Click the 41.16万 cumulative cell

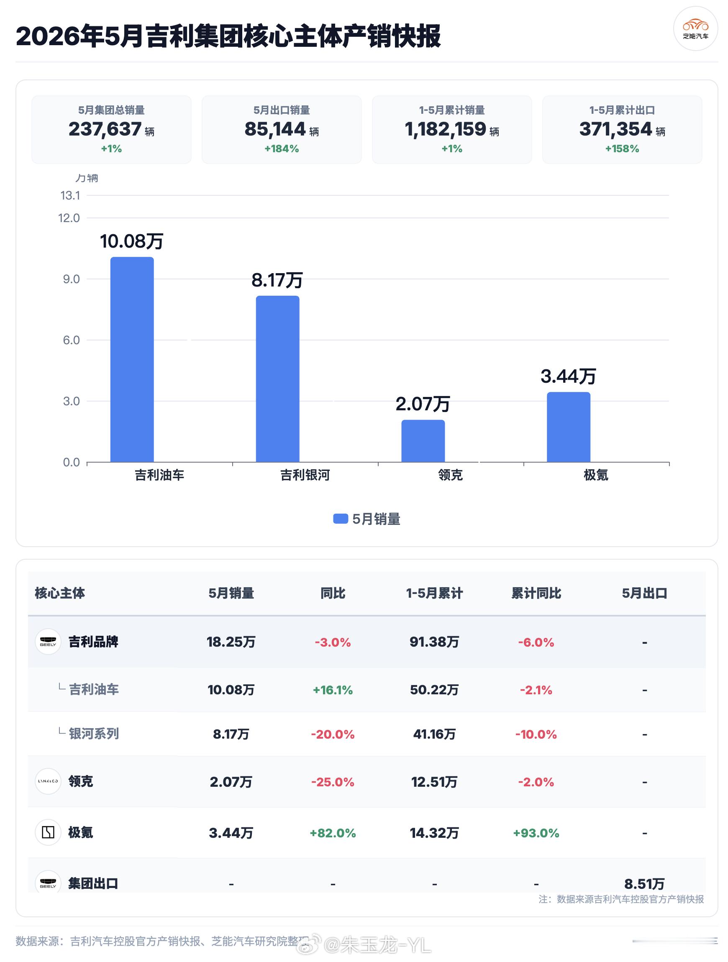tap(434, 734)
